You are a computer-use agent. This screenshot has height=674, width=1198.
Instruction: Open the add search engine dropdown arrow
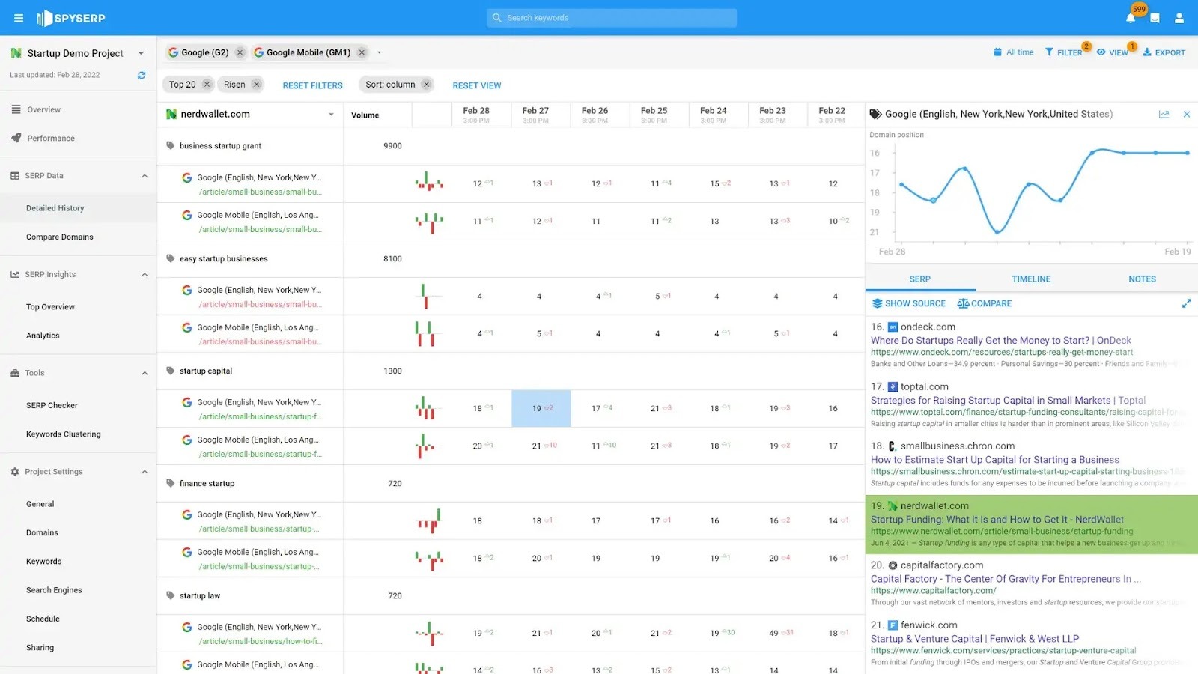(380, 52)
